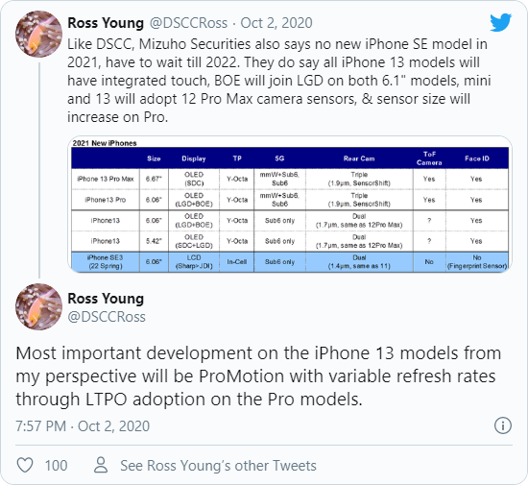The height and width of the screenshot is (485, 528).
Task: Click the iPhone SE3 highlighted table row
Action: click(x=290, y=261)
